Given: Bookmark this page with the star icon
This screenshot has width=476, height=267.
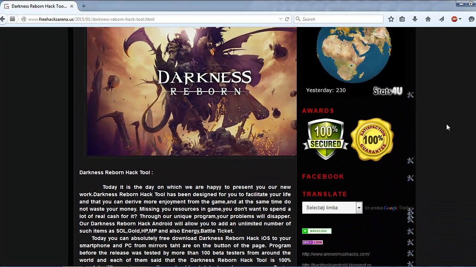Looking at the screenshot, I should (391, 19).
